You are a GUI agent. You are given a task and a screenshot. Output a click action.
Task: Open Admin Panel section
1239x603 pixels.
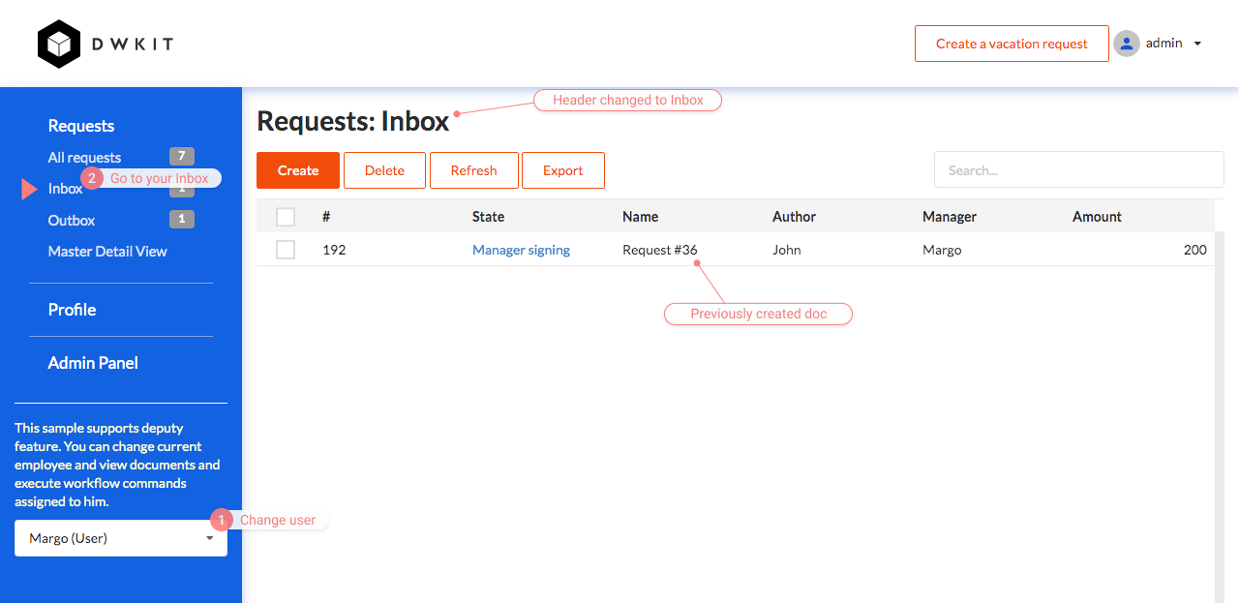[x=93, y=363]
